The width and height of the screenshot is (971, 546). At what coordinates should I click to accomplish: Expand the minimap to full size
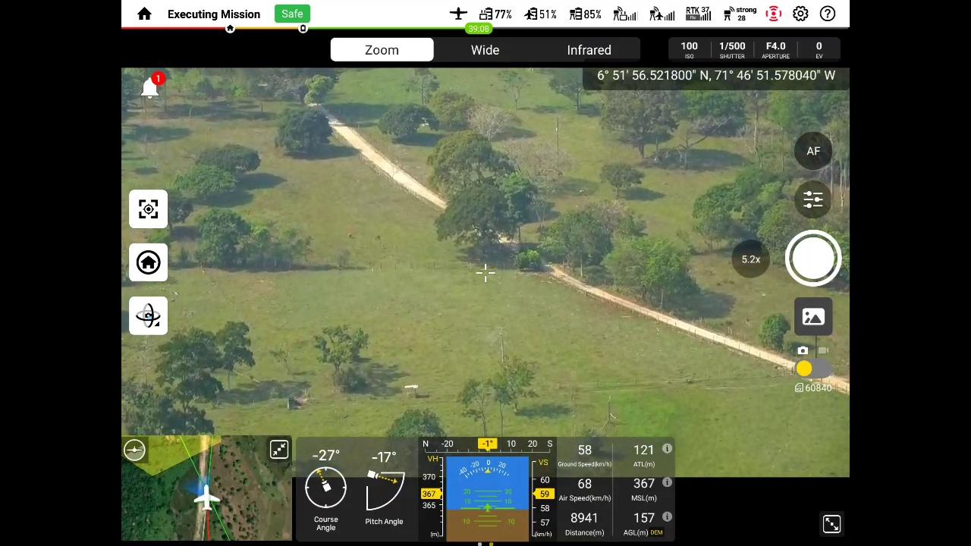click(x=279, y=450)
